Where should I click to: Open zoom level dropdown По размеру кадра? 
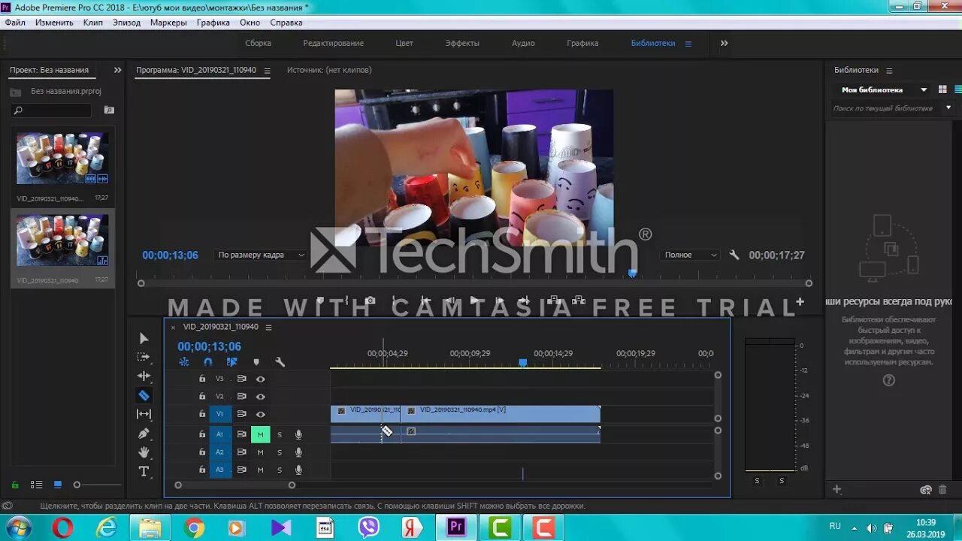[x=261, y=255]
